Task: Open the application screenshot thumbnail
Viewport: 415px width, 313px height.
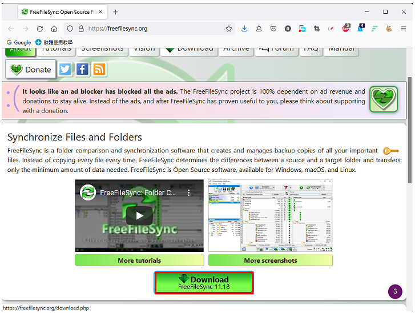Action: tap(271, 215)
